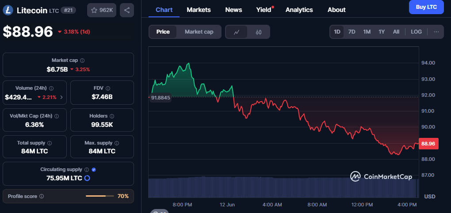Open the share icon button
Image resolution: width=451 pixels, height=213 pixels.
[x=127, y=10]
